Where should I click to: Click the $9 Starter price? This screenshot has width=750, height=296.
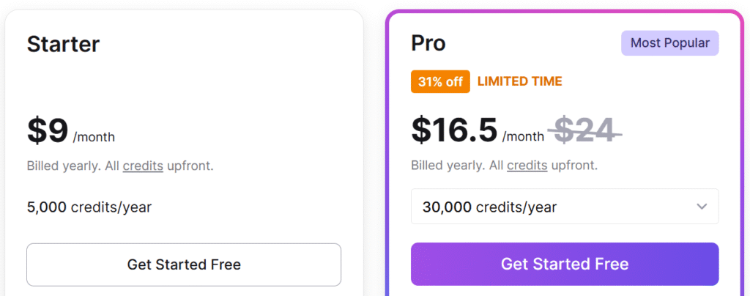click(48, 130)
